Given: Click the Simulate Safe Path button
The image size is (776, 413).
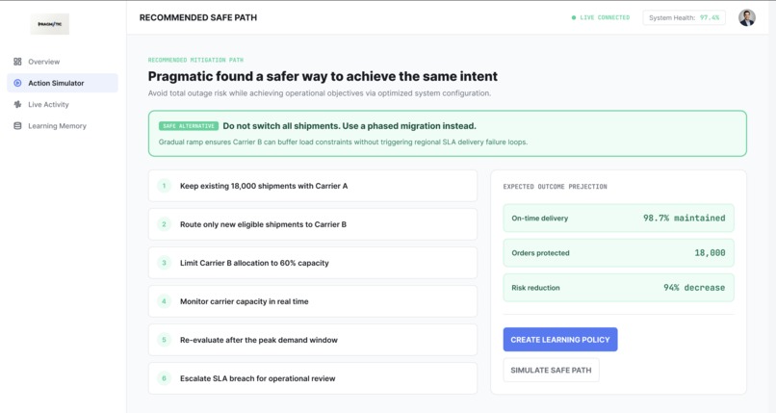Looking at the screenshot, I should [551, 370].
